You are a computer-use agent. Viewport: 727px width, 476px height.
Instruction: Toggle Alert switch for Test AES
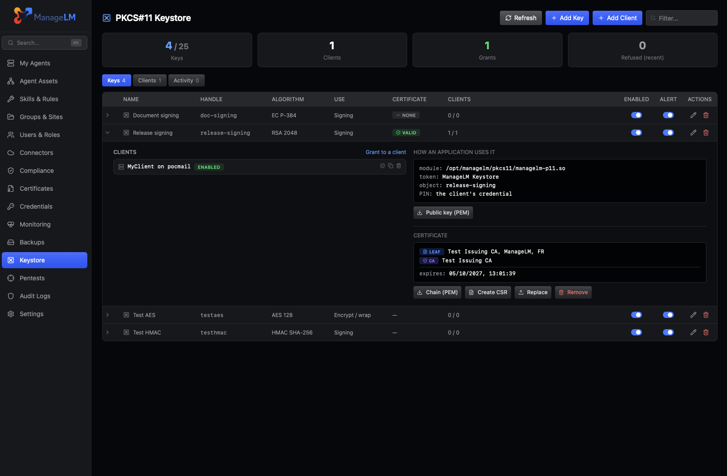coord(668,315)
